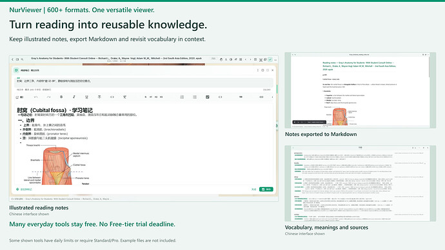Image resolution: width=445 pixels, height=250 pixels.
Task: Click the bicipital aponeurosis bullet line in the note
Action: [x=55, y=138]
